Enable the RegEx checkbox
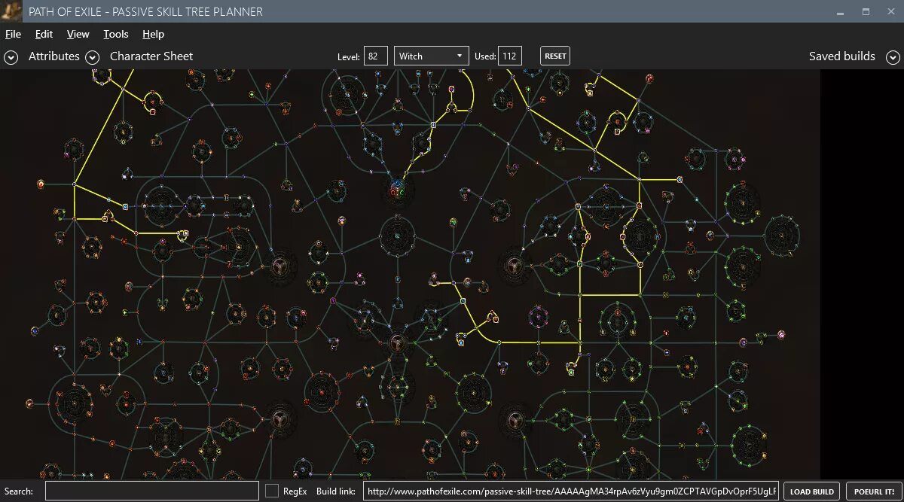Viewport: 904px width, 502px height. (272, 491)
